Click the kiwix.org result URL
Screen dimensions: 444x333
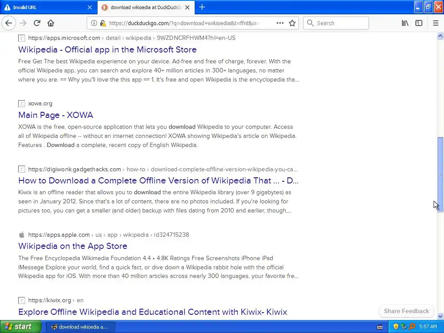pos(56,300)
